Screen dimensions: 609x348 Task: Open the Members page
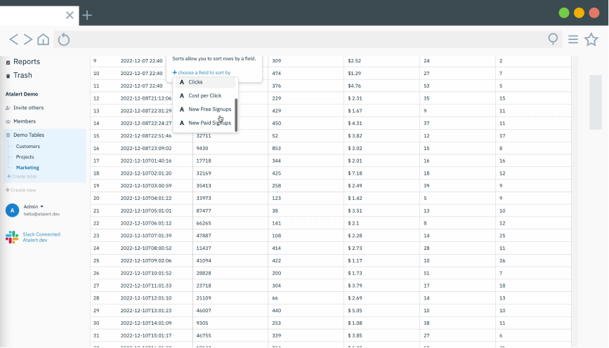click(x=25, y=121)
